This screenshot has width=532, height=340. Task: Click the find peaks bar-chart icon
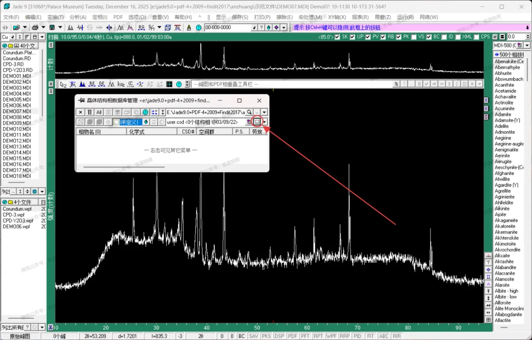(70, 28)
